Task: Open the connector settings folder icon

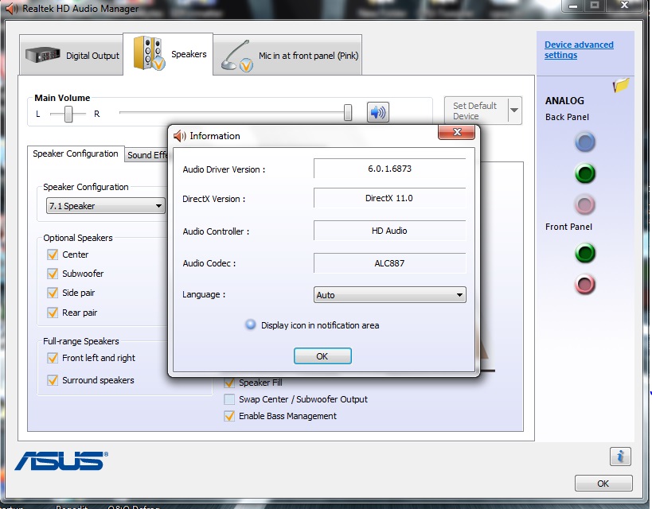Action: click(621, 85)
